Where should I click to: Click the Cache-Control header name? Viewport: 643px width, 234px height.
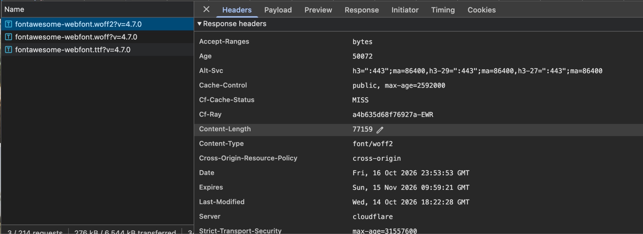(x=223, y=85)
